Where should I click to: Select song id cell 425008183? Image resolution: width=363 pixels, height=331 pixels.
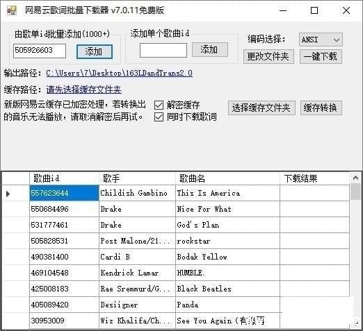(x=64, y=289)
